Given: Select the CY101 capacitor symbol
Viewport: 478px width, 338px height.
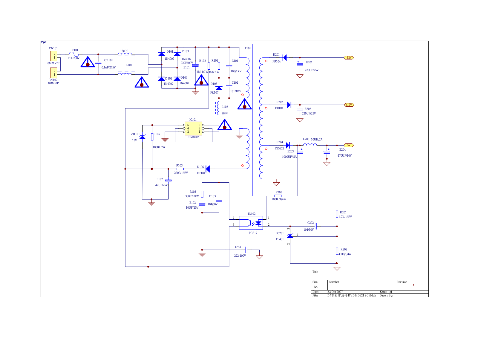Looking at the screenshot, I should coord(98,63).
